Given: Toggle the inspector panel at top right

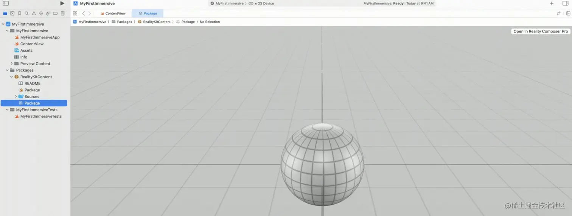Looking at the screenshot, I should [x=565, y=3].
